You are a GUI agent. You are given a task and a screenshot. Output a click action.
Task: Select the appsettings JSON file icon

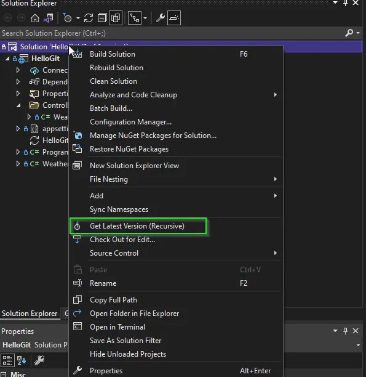[x=34, y=129]
